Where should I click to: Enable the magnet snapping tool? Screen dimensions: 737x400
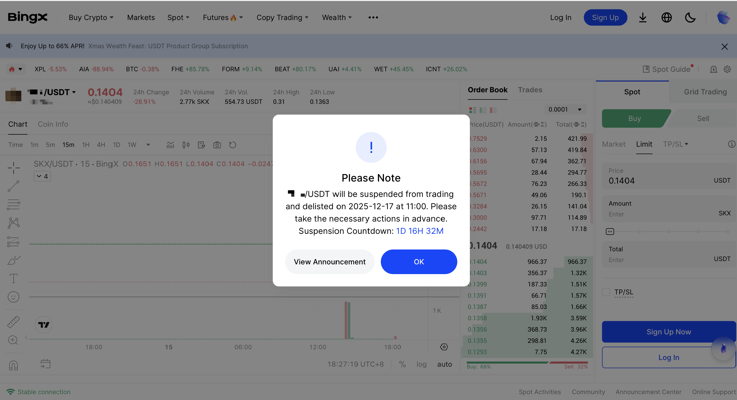tap(13, 365)
